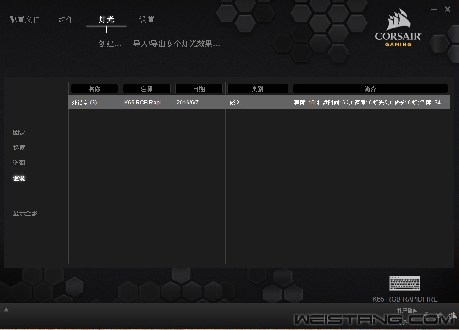
Task: Click the K65 keyboard device icon
Action: click(404, 283)
